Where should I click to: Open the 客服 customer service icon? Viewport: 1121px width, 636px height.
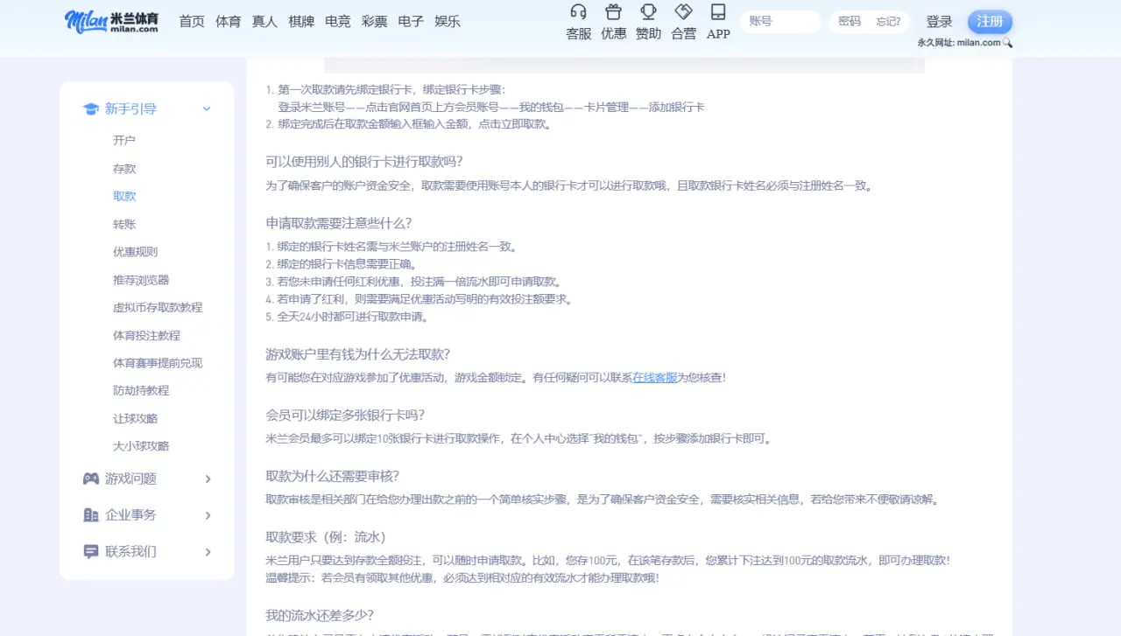point(578,21)
